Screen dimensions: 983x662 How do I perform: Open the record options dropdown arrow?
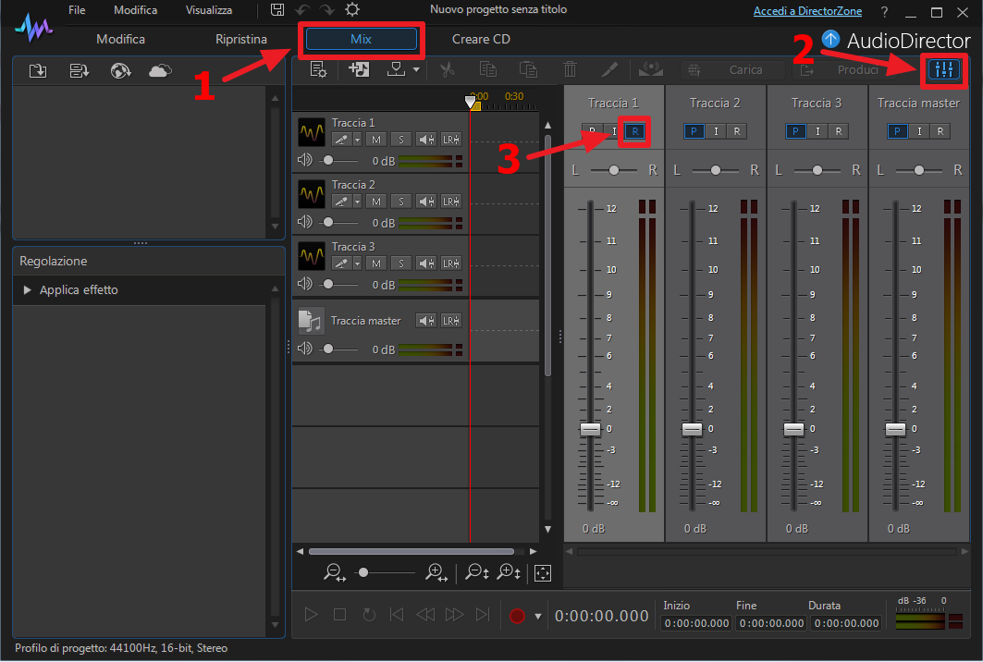coord(537,617)
